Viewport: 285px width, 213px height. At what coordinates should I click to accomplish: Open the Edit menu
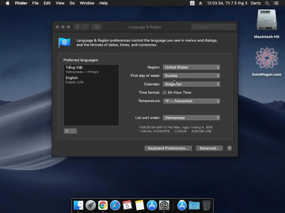pos(47,3)
